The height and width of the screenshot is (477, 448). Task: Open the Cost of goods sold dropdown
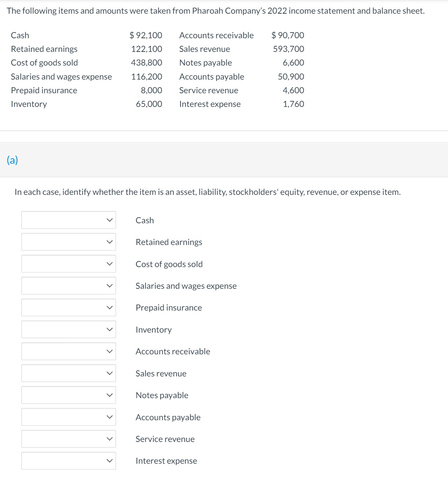tap(69, 264)
